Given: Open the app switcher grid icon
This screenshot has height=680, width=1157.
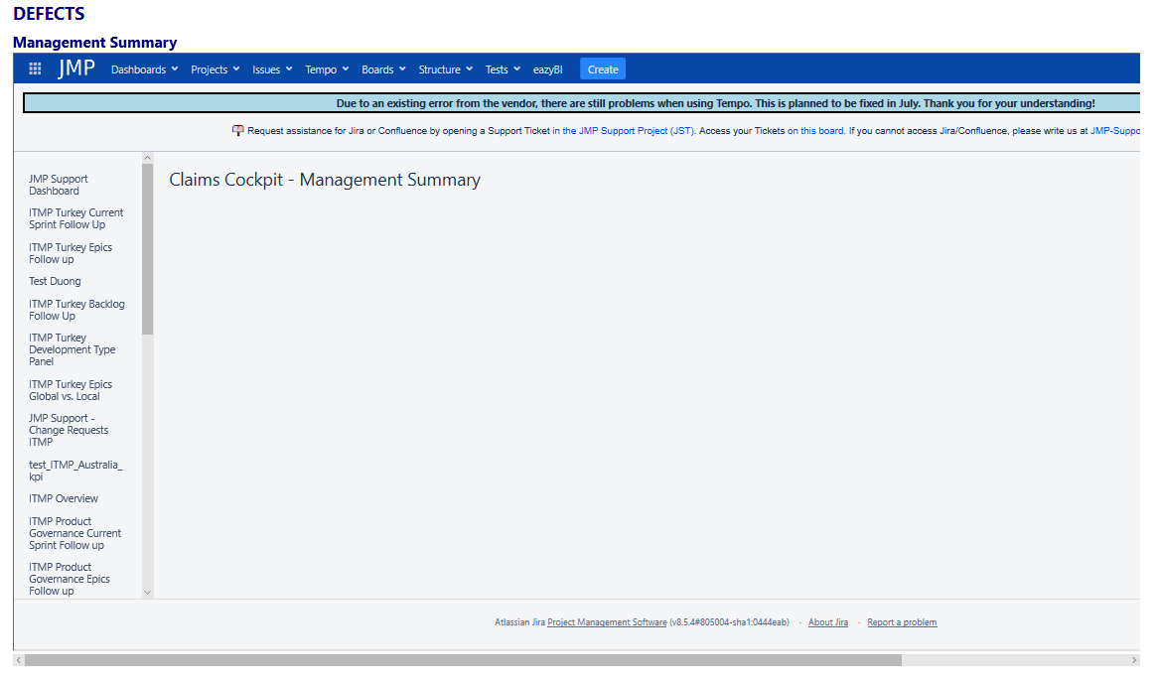Looking at the screenshot, I should point(35,68).
